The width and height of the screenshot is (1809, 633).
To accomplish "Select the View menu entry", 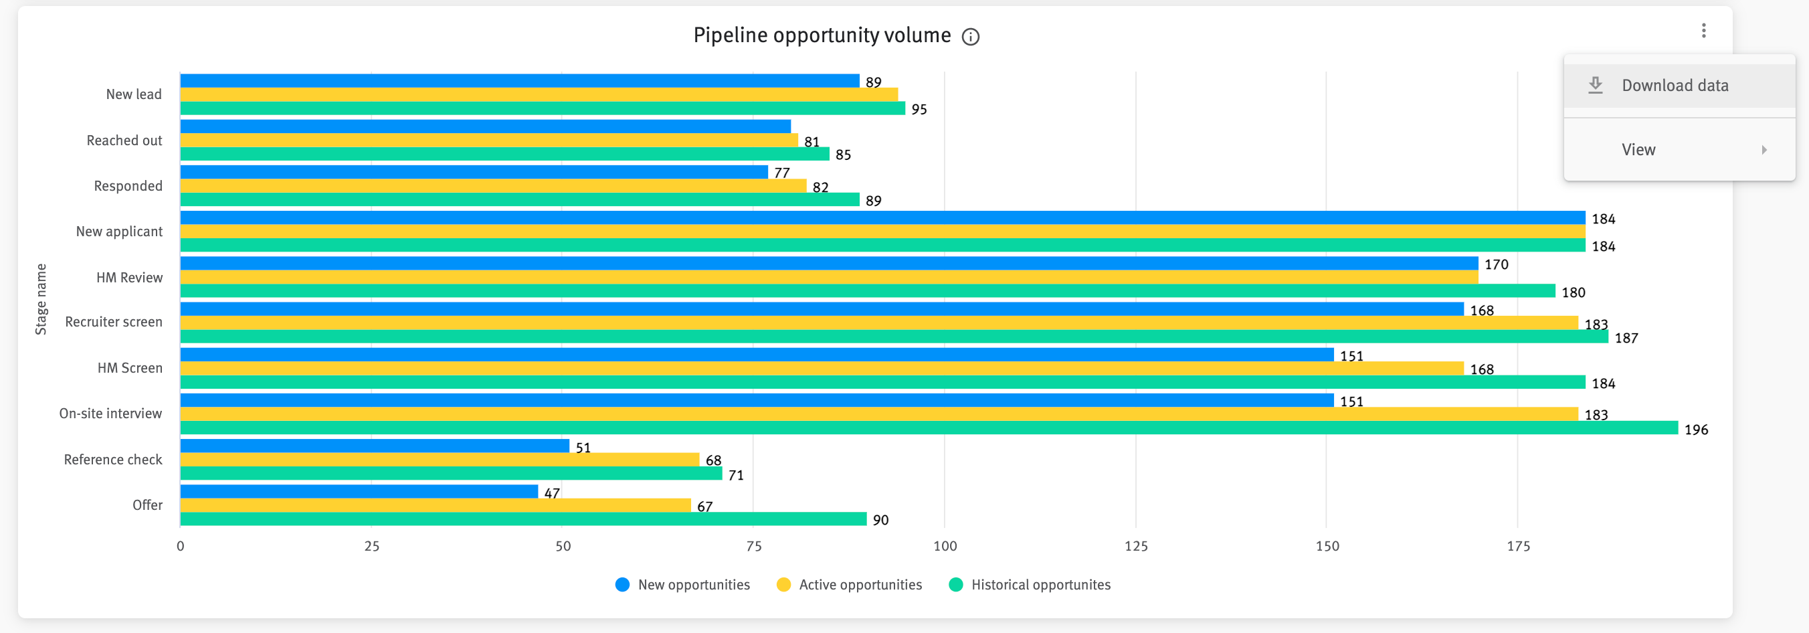I will pyautogui.click(x=1638, y=149).
